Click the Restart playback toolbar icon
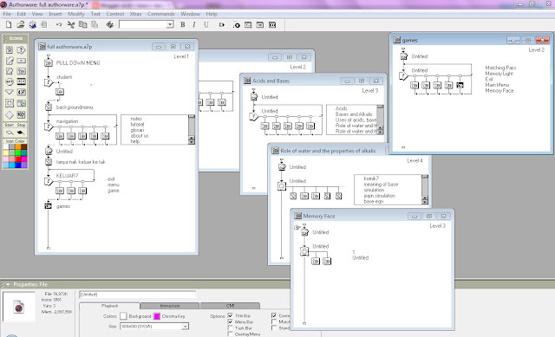This screenshot has height=337, width=555. pyautogui.click(x=222, y=25)
